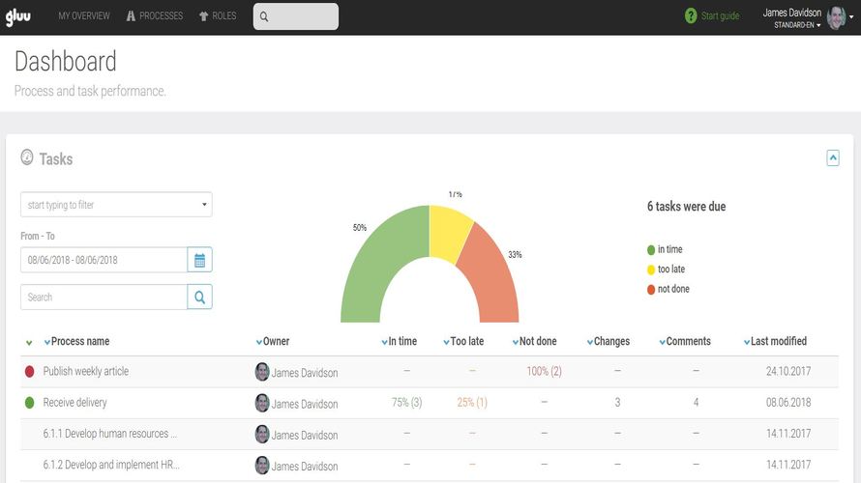Screen dimensions: 861x483
Task: Click the red status dot for Publish weekly article
Action: tap(30, 372)
